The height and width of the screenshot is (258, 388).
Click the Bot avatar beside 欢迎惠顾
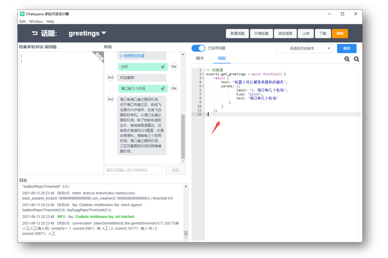point(110,77)
